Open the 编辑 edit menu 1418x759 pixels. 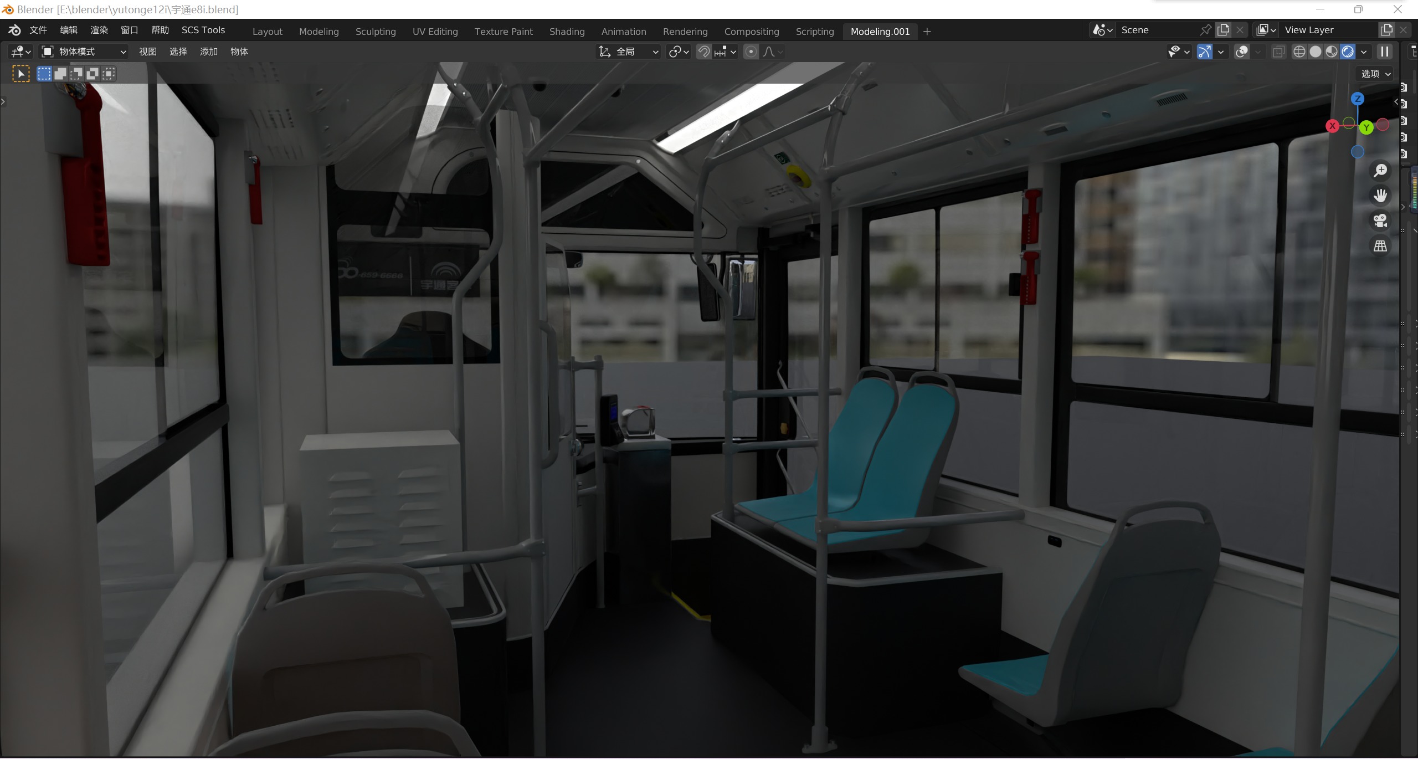pos(69,30)
